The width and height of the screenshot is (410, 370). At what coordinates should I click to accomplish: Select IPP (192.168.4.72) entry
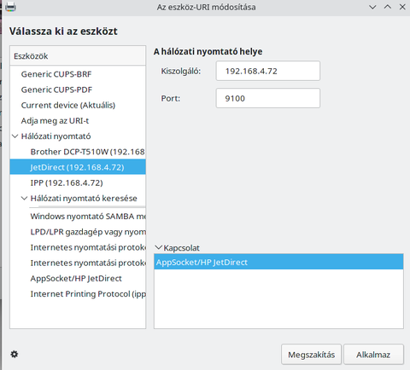pos(78,182)
